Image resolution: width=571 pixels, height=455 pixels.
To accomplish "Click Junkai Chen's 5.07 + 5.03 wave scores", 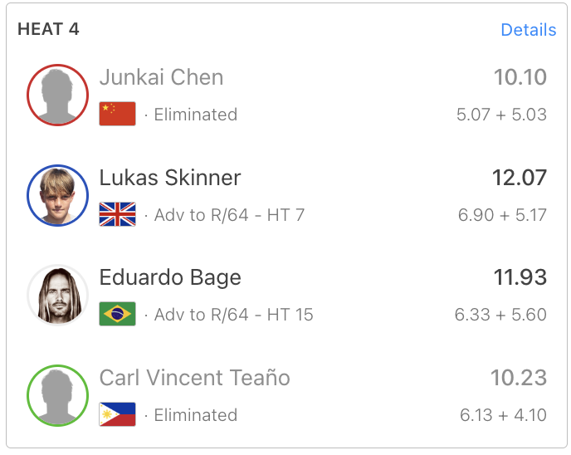I will coord(501,115).
